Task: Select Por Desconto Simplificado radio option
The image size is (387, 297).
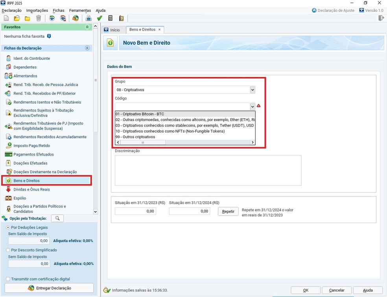Action: tap(8, 250)
